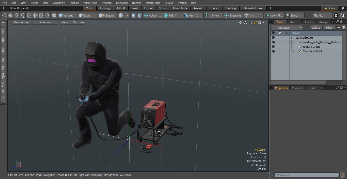Click the viewport pan (move arrows) icon

[x=240, y=23]
